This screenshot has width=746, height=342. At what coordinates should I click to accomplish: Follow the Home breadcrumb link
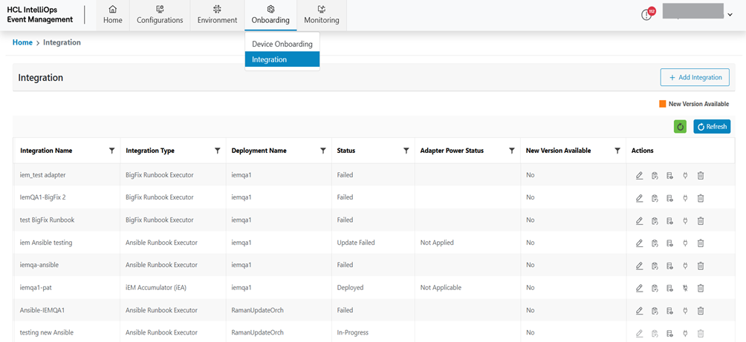[x=22, y=43]
